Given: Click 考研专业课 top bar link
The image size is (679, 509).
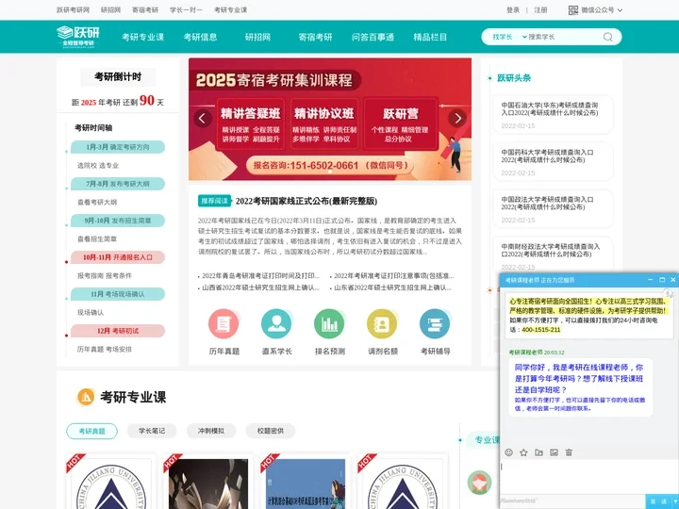Looking at the screenshot, I should (230, 10).
